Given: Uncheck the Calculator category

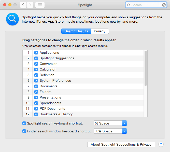Looking at the screenshot, I should click(36, 70).
